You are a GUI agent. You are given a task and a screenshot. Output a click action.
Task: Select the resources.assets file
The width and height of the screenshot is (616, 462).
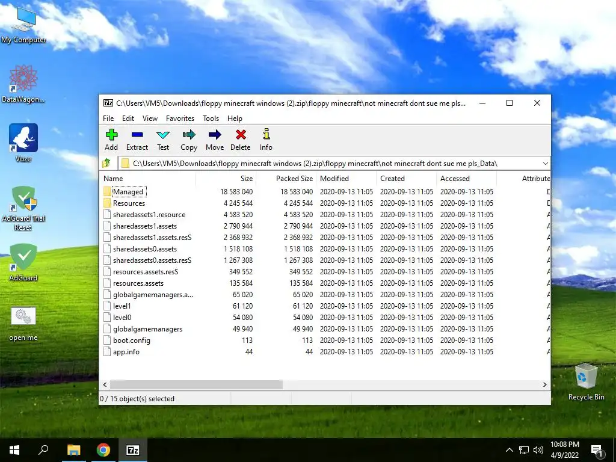pos(138,283)
